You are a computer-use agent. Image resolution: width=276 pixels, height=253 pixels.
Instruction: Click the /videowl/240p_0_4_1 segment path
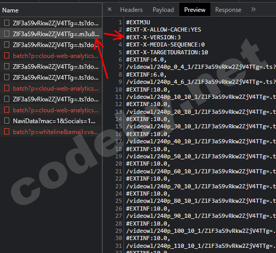(201, 67)
